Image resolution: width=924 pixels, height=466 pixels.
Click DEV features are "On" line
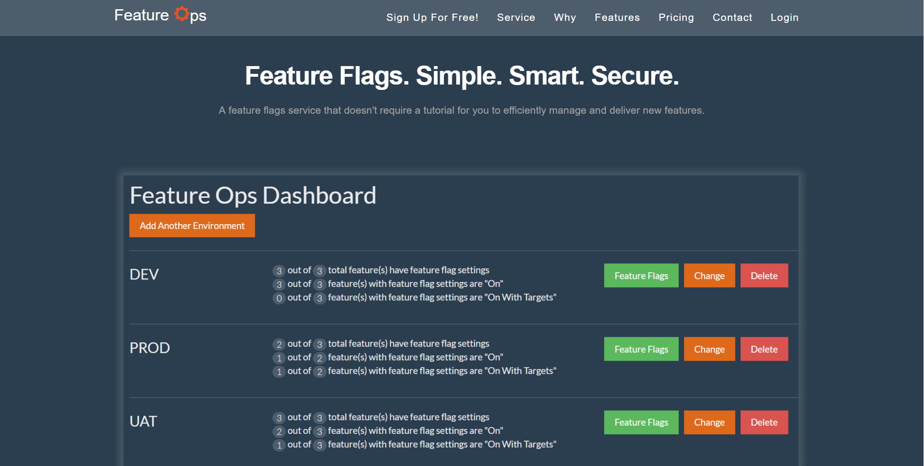pyautogui.click(x=388, y=284)
